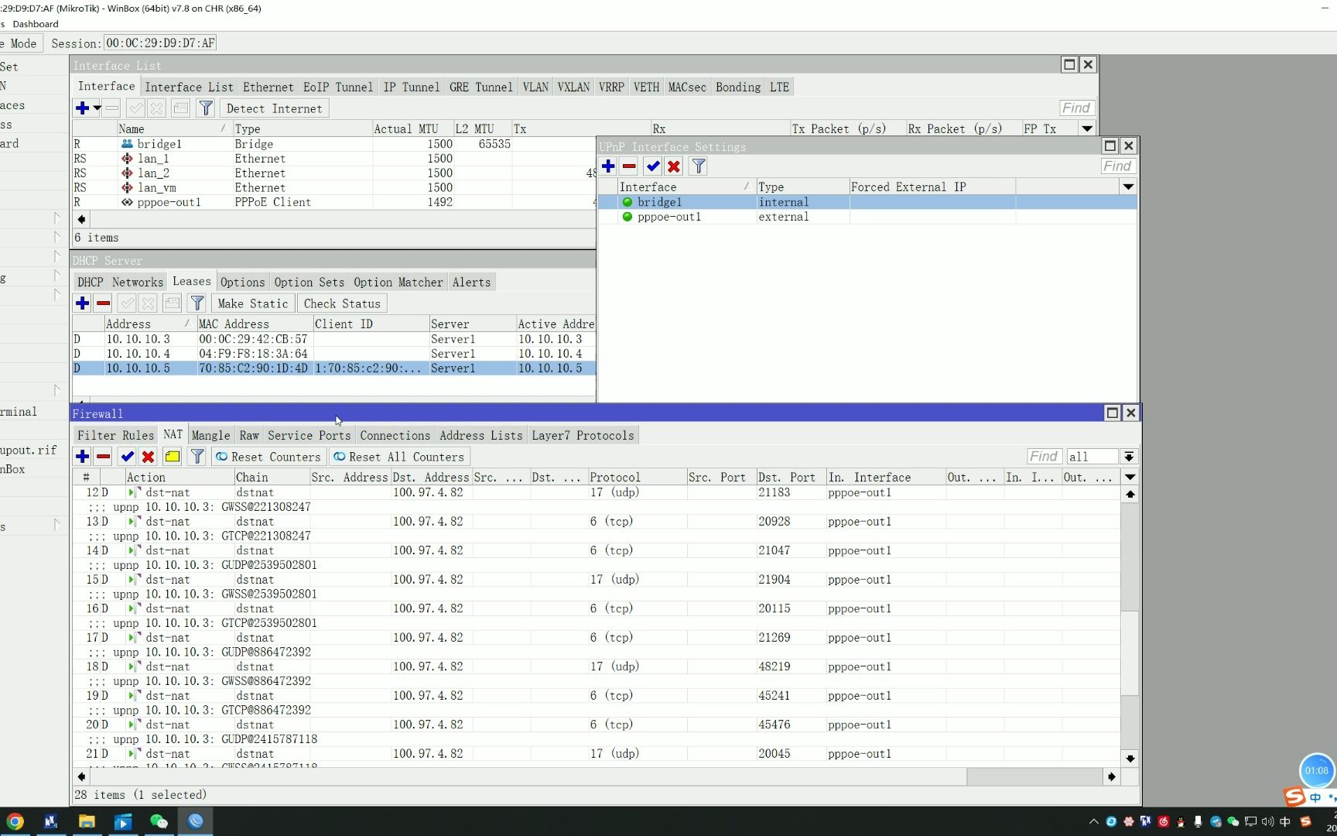Open Connections tab in Firewall

[395, 435]
